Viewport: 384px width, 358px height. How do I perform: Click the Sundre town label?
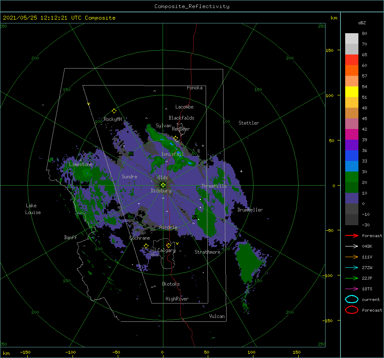tap(129, 176)
